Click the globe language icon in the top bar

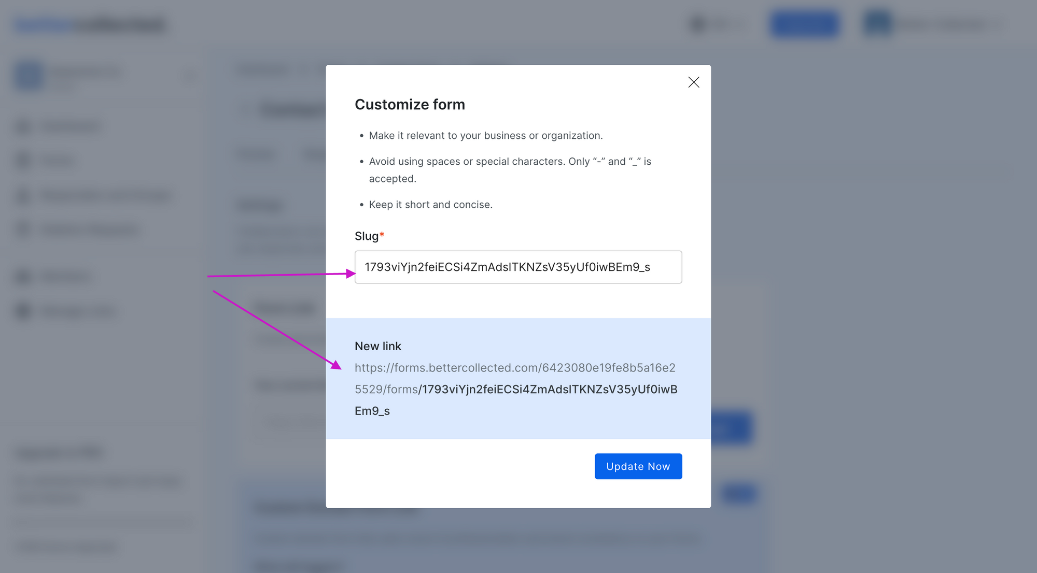coord(696,24)
